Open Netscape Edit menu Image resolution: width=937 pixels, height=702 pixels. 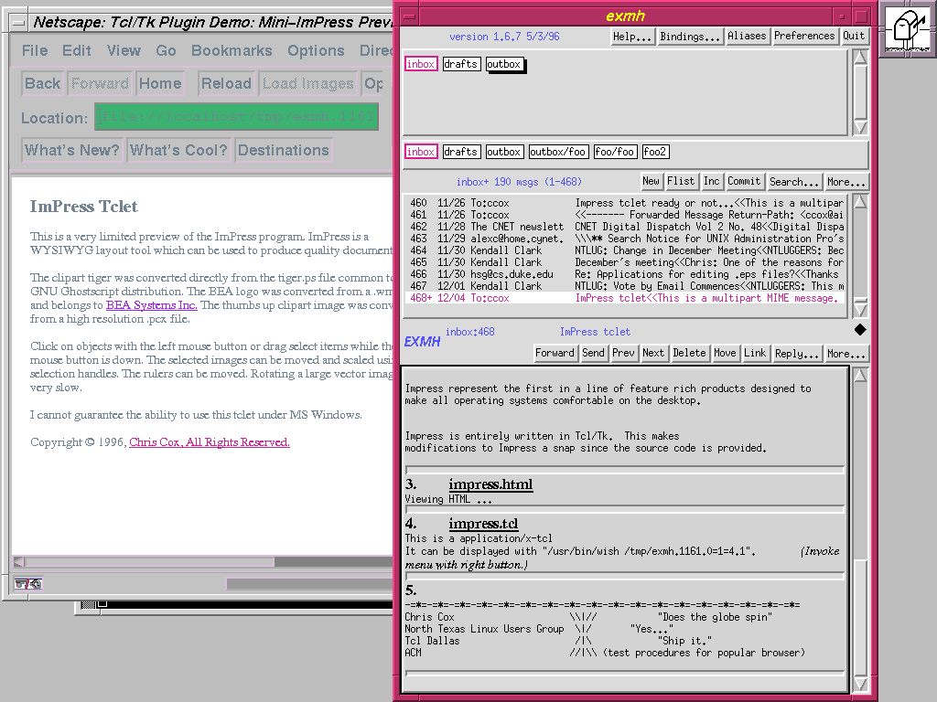[77, 51]
